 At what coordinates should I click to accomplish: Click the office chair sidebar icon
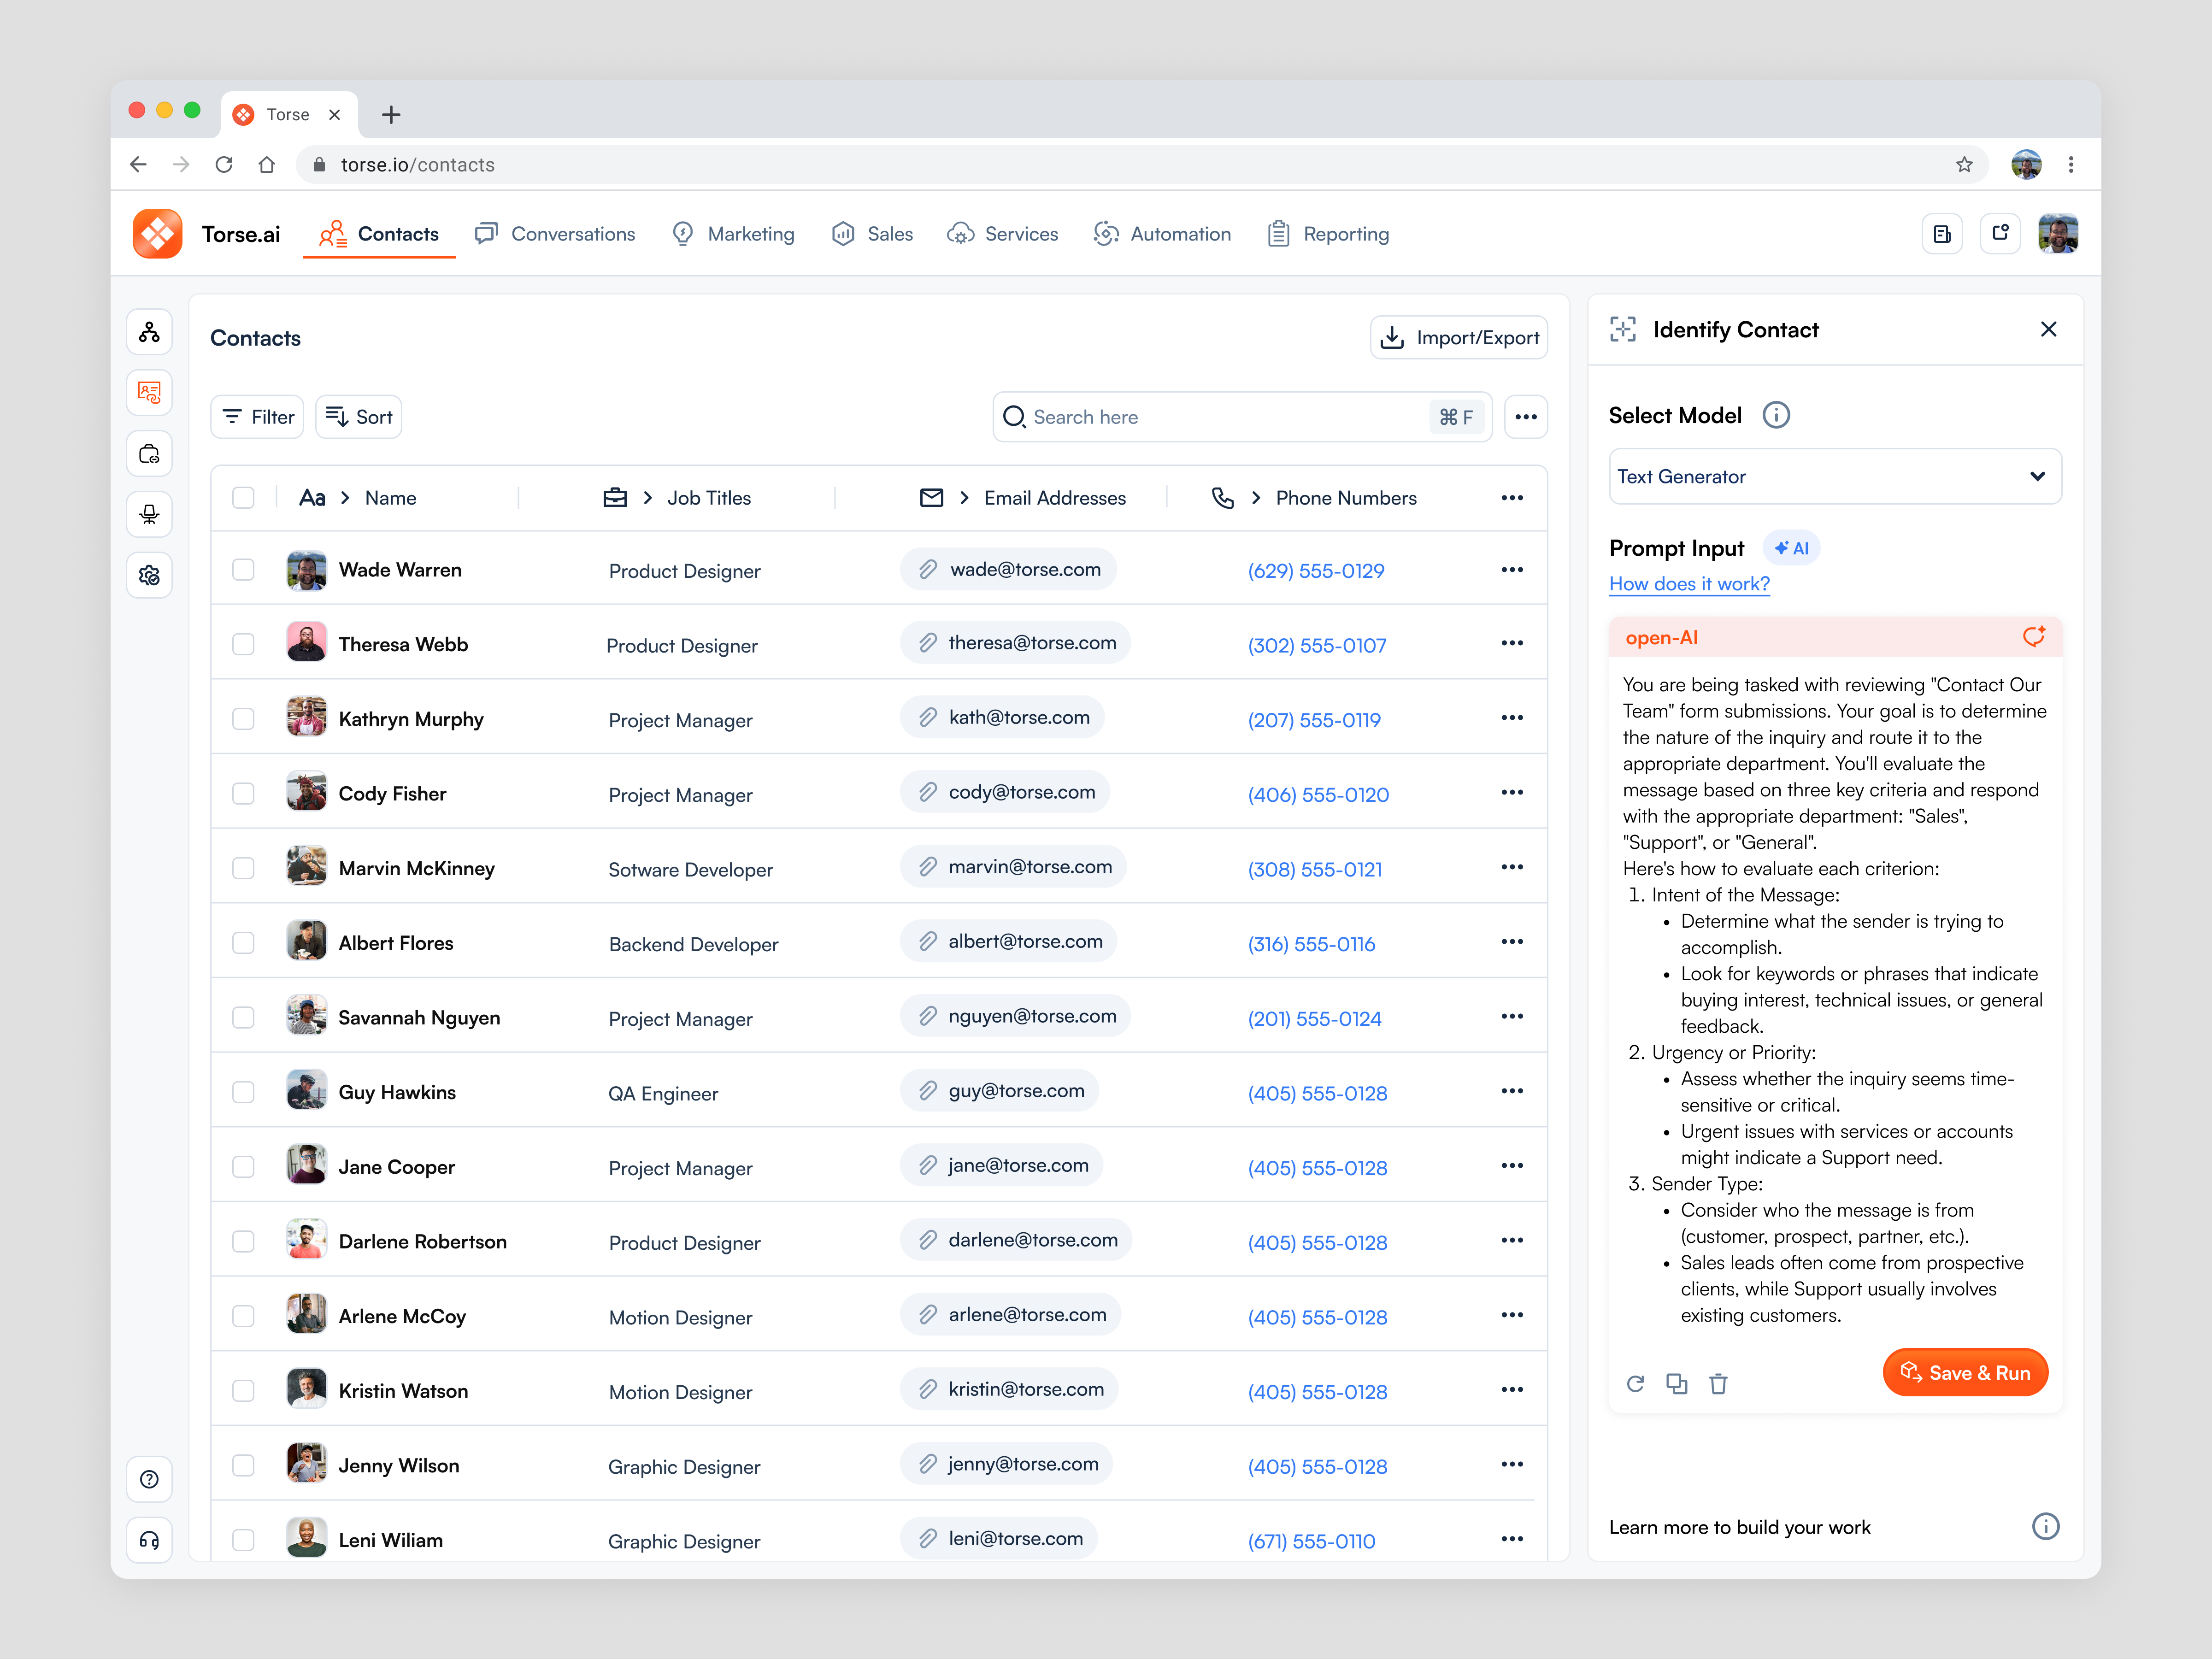pos(149,514)
